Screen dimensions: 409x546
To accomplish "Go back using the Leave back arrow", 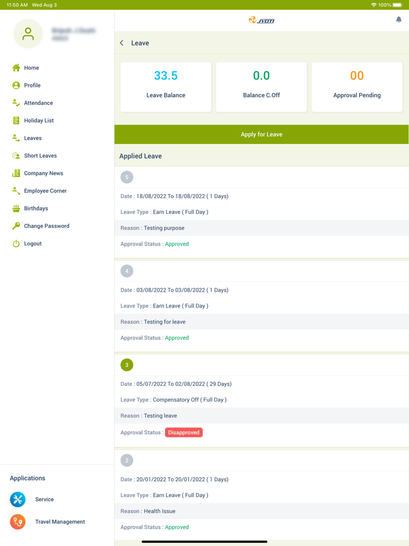I will (122, 43).
